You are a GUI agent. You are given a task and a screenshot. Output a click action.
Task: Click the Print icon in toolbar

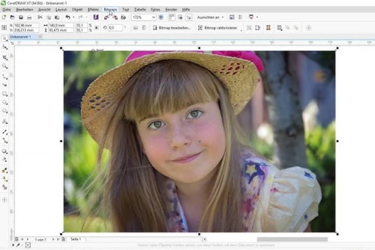coord(29,17)
